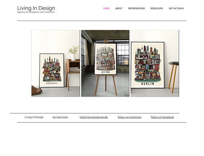This screenshot has width=204, height=156.
Task: Open the København poster image
Action: tap(55, 63)
